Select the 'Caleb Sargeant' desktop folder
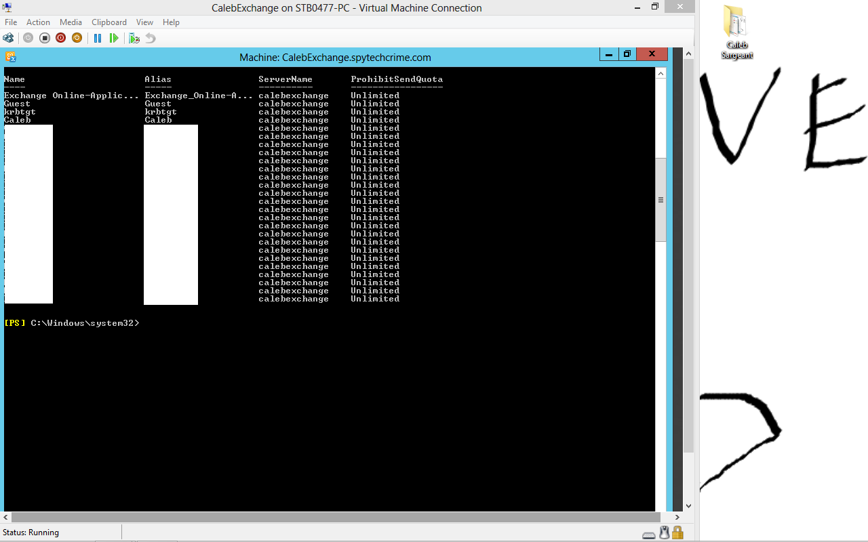Screen dimensions: 868x542 point(736,32)
